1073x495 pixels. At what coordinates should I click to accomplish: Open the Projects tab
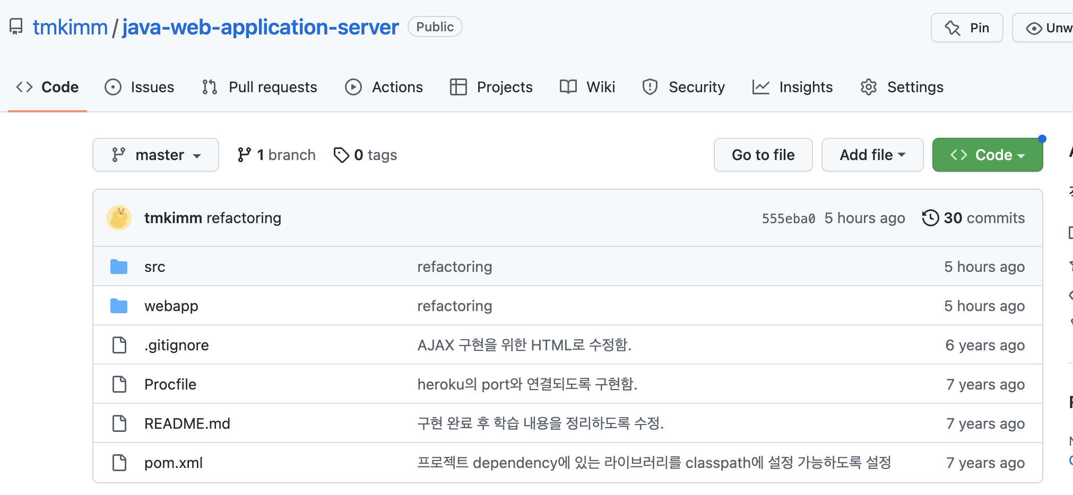(x=491, y=87)
